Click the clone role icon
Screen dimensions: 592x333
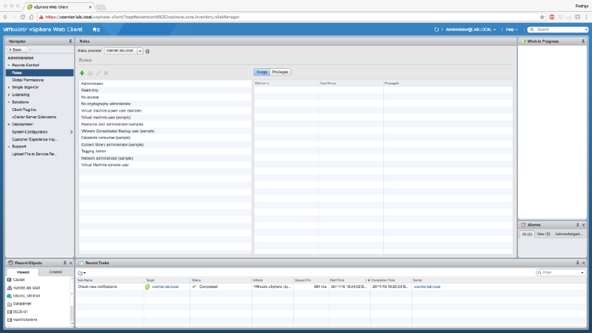coord(90,73)
